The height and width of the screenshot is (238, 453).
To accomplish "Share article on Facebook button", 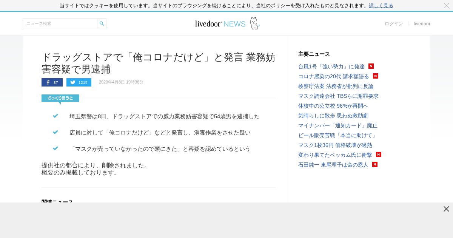I will point(52,82).
